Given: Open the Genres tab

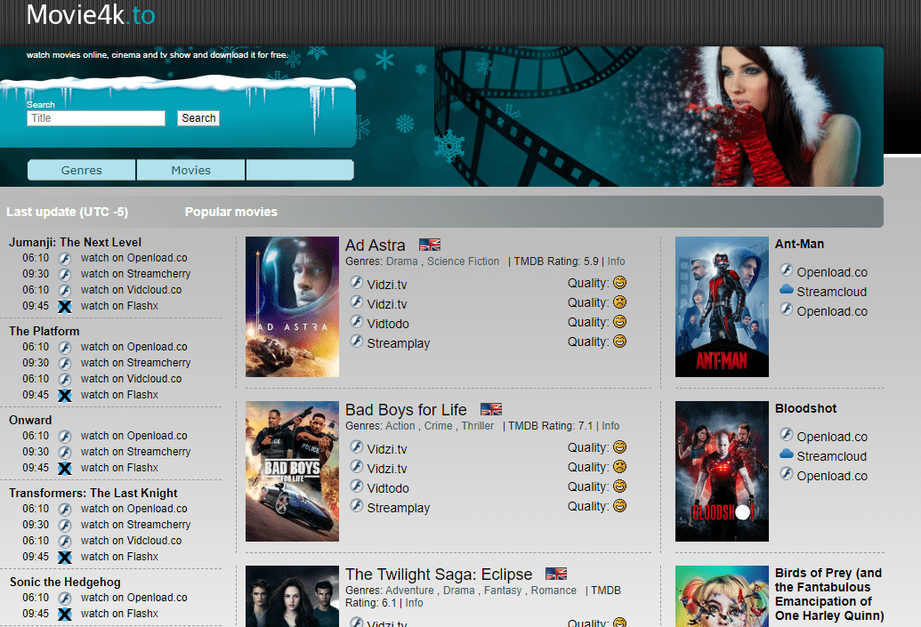Looking at the screenshot, I should (82, 170).
